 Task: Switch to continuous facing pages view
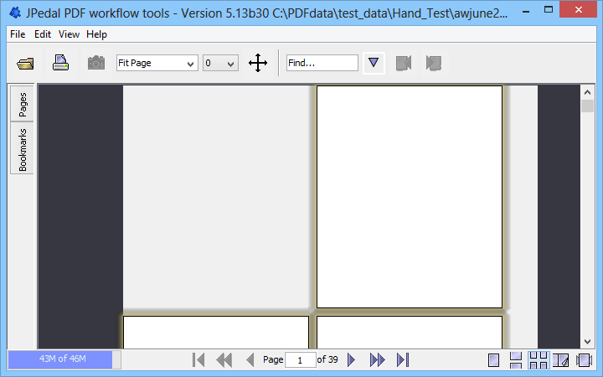pyautogui.click(x=539, y=360)
